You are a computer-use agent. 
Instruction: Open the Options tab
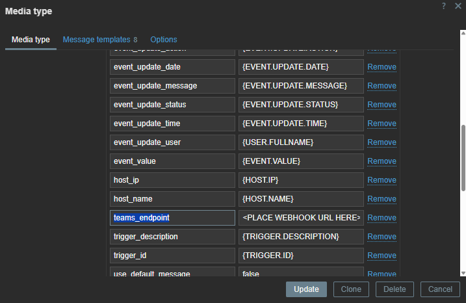163,40
